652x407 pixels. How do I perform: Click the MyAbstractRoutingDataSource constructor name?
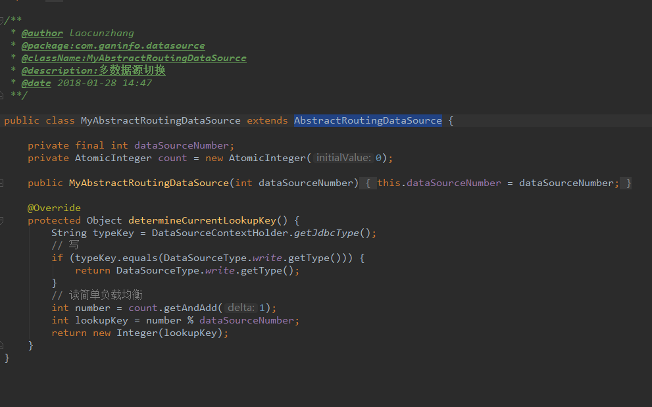click(x=149, y=183)
